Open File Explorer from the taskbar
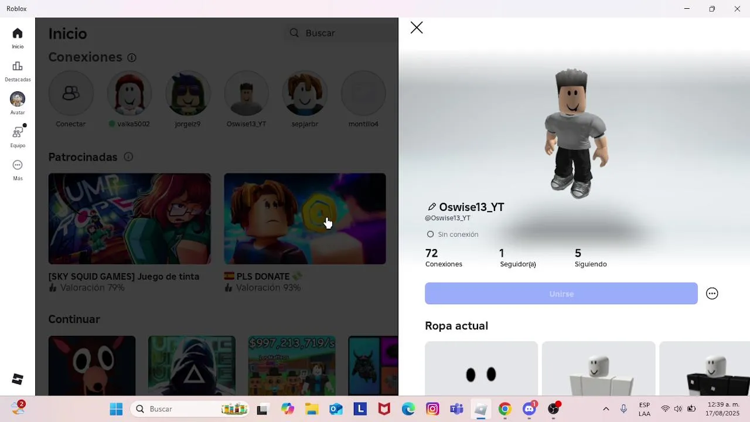The height and width of the screenshot is (422, 750). tap(311, 409)
